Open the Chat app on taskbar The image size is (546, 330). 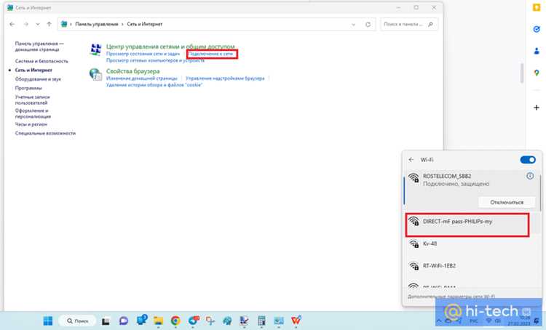click(123, 321)
